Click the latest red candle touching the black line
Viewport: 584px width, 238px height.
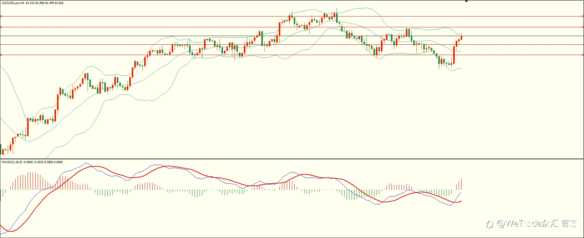pos(461,37)
